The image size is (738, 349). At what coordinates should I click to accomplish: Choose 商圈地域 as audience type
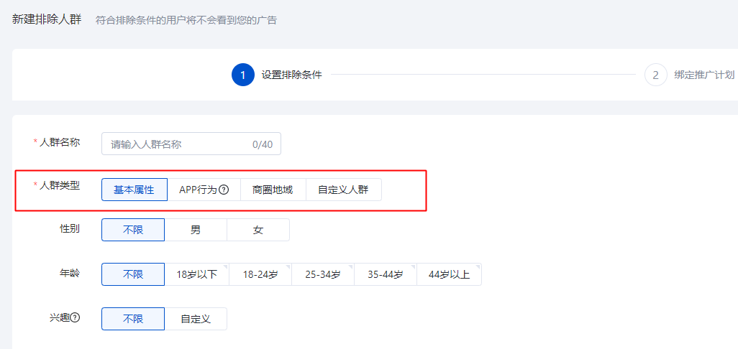(x=273, y=190)
